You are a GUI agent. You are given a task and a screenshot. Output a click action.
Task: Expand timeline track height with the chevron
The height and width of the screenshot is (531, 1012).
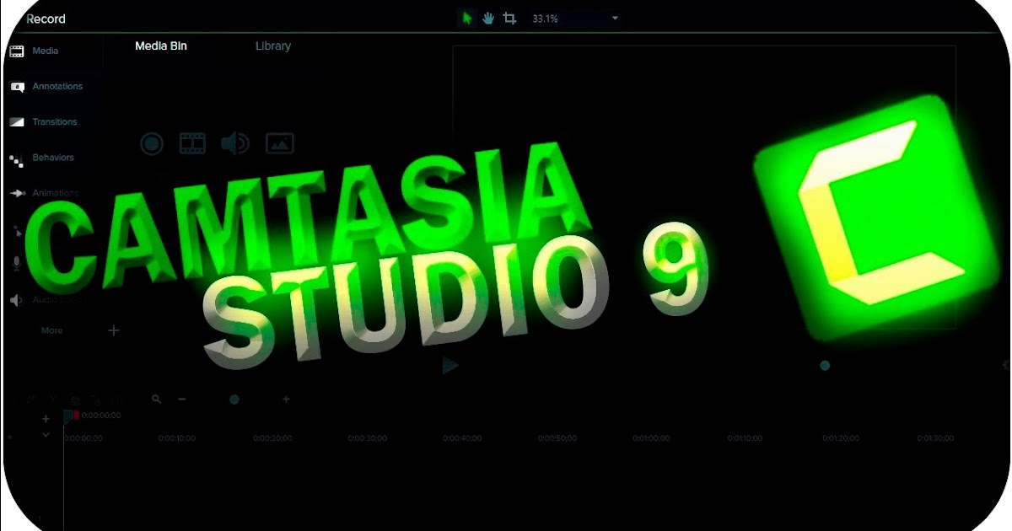(46, 418)
